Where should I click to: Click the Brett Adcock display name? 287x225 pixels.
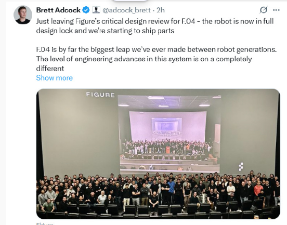point(58,10)
